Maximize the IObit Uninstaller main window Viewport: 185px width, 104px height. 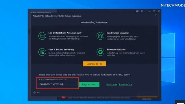tap(154, 11)
